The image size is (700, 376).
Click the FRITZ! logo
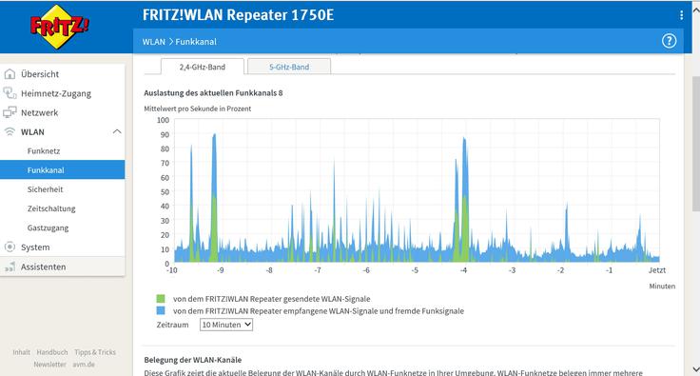[59, 27]
